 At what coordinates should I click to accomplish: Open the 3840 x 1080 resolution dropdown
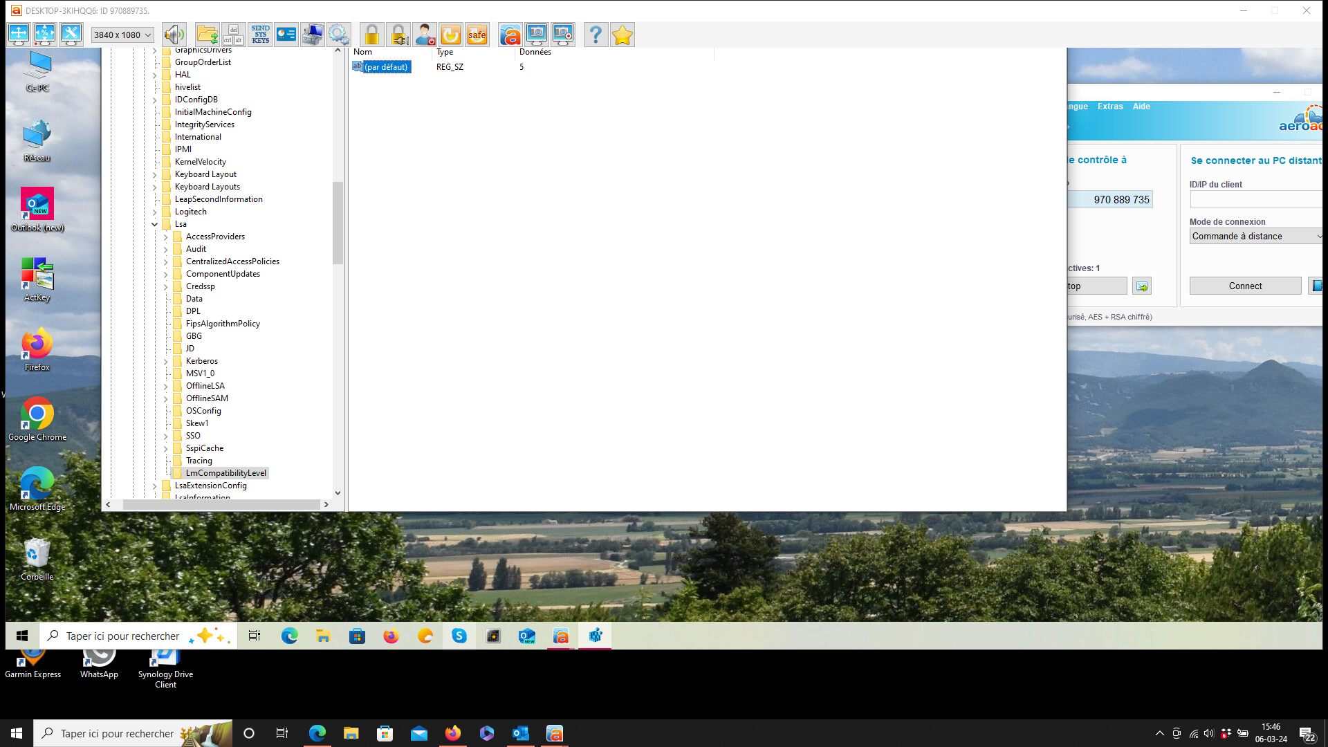pyautogui.click(x=122, y=35)
